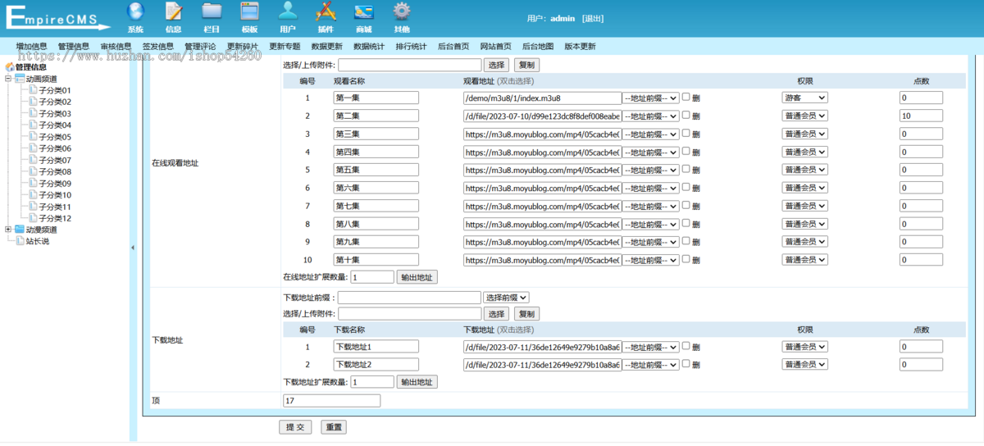The height and width of the screenshot is (446, 984).
Task: Open the 审核信息 menu item
Action: (116, 47)
